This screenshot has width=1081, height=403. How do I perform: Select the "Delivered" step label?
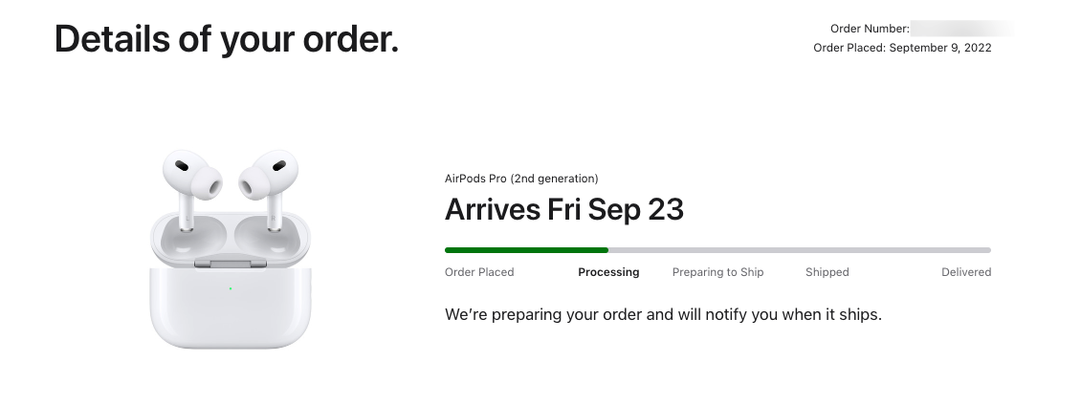coord(965,272)
